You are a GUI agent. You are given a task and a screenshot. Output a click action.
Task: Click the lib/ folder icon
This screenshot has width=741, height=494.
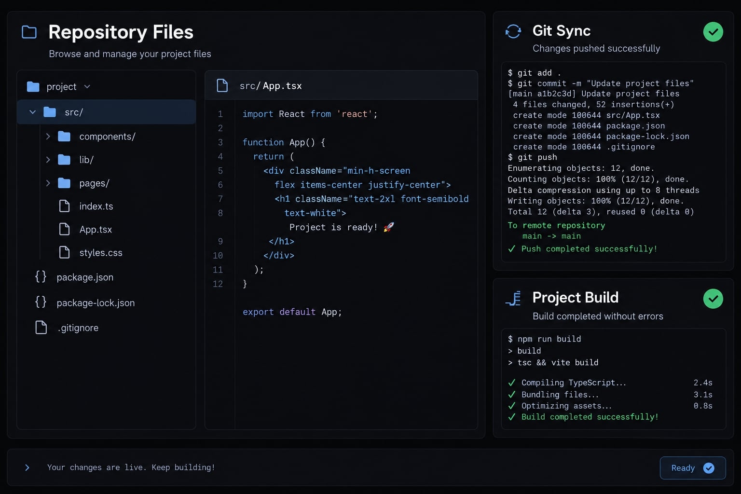tap(64, 160)
